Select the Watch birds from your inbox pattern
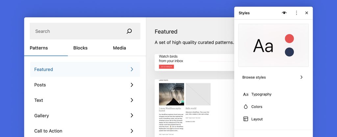 pyautogui.click(x=194, y=63)
